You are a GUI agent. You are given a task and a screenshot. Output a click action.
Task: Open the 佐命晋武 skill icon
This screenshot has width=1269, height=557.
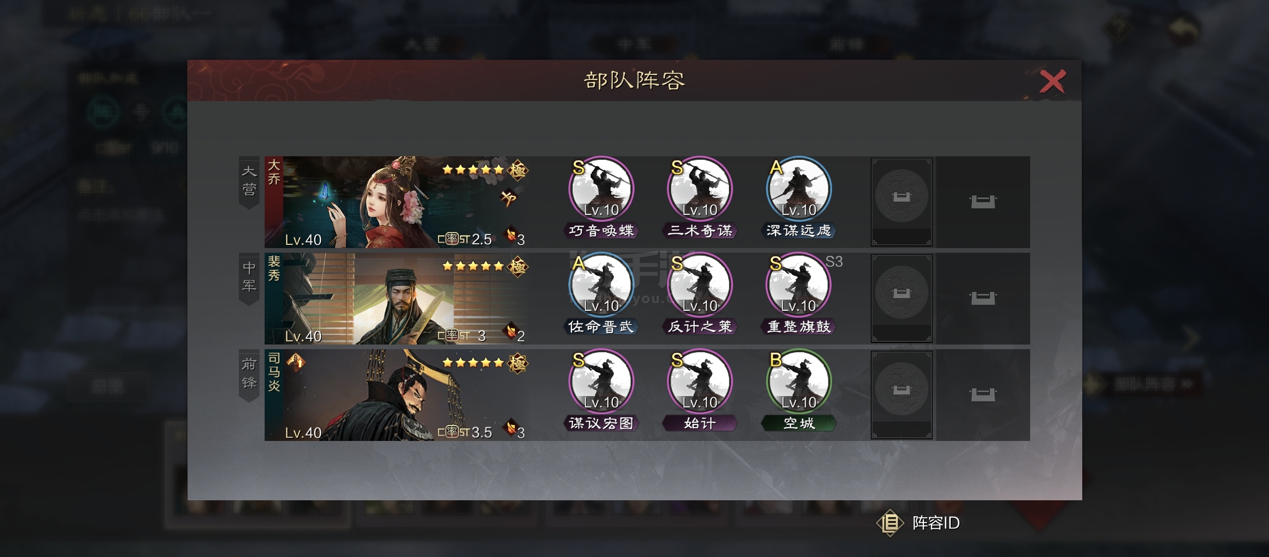pyautogui.click(x=601, y=286)
